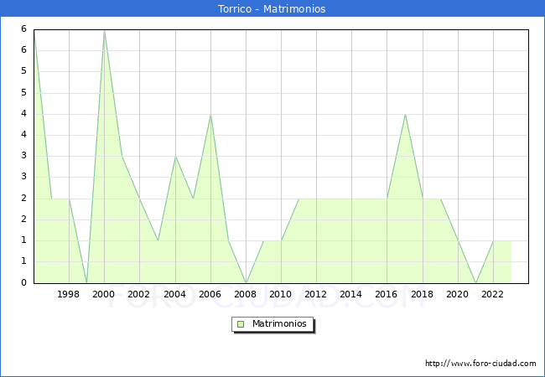Click the 2006 x-axis year label
Screen dimensions: 545x377
pyautogui.click(x=210, y=294)
